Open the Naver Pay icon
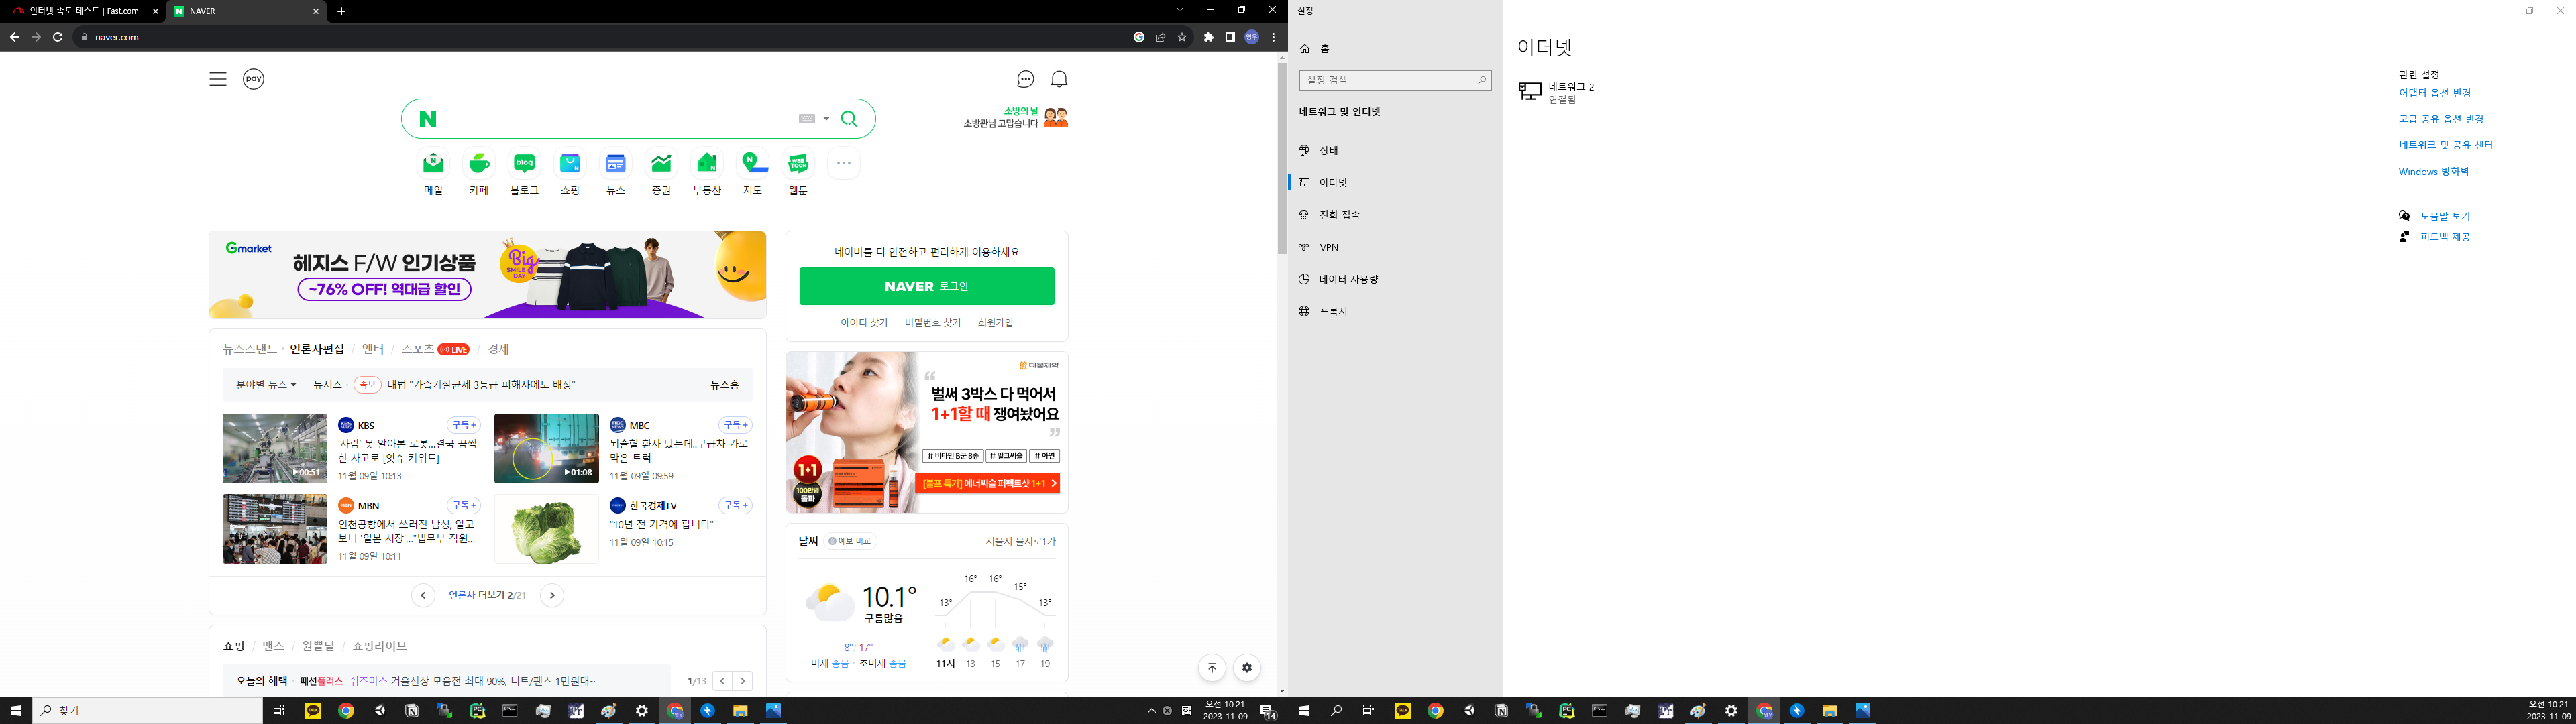Viewport: 2576px width, 724px height. [x=254, y=79]
